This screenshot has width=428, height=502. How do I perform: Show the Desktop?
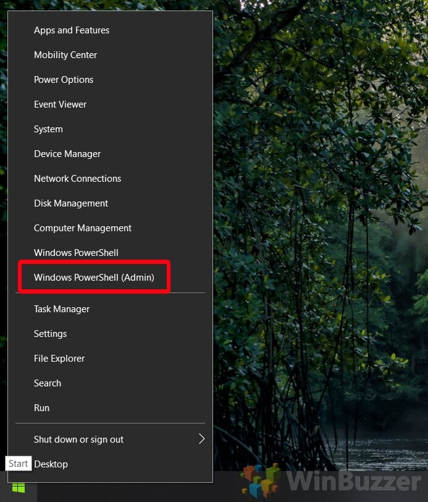[111, 464]
